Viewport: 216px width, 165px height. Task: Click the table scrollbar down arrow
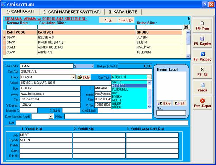pyautogui.click(x=188, y=56)
